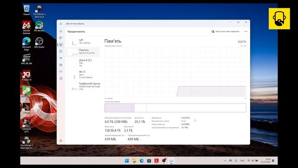Open File Explorer from the taskbar

click(x=134, y=161)
